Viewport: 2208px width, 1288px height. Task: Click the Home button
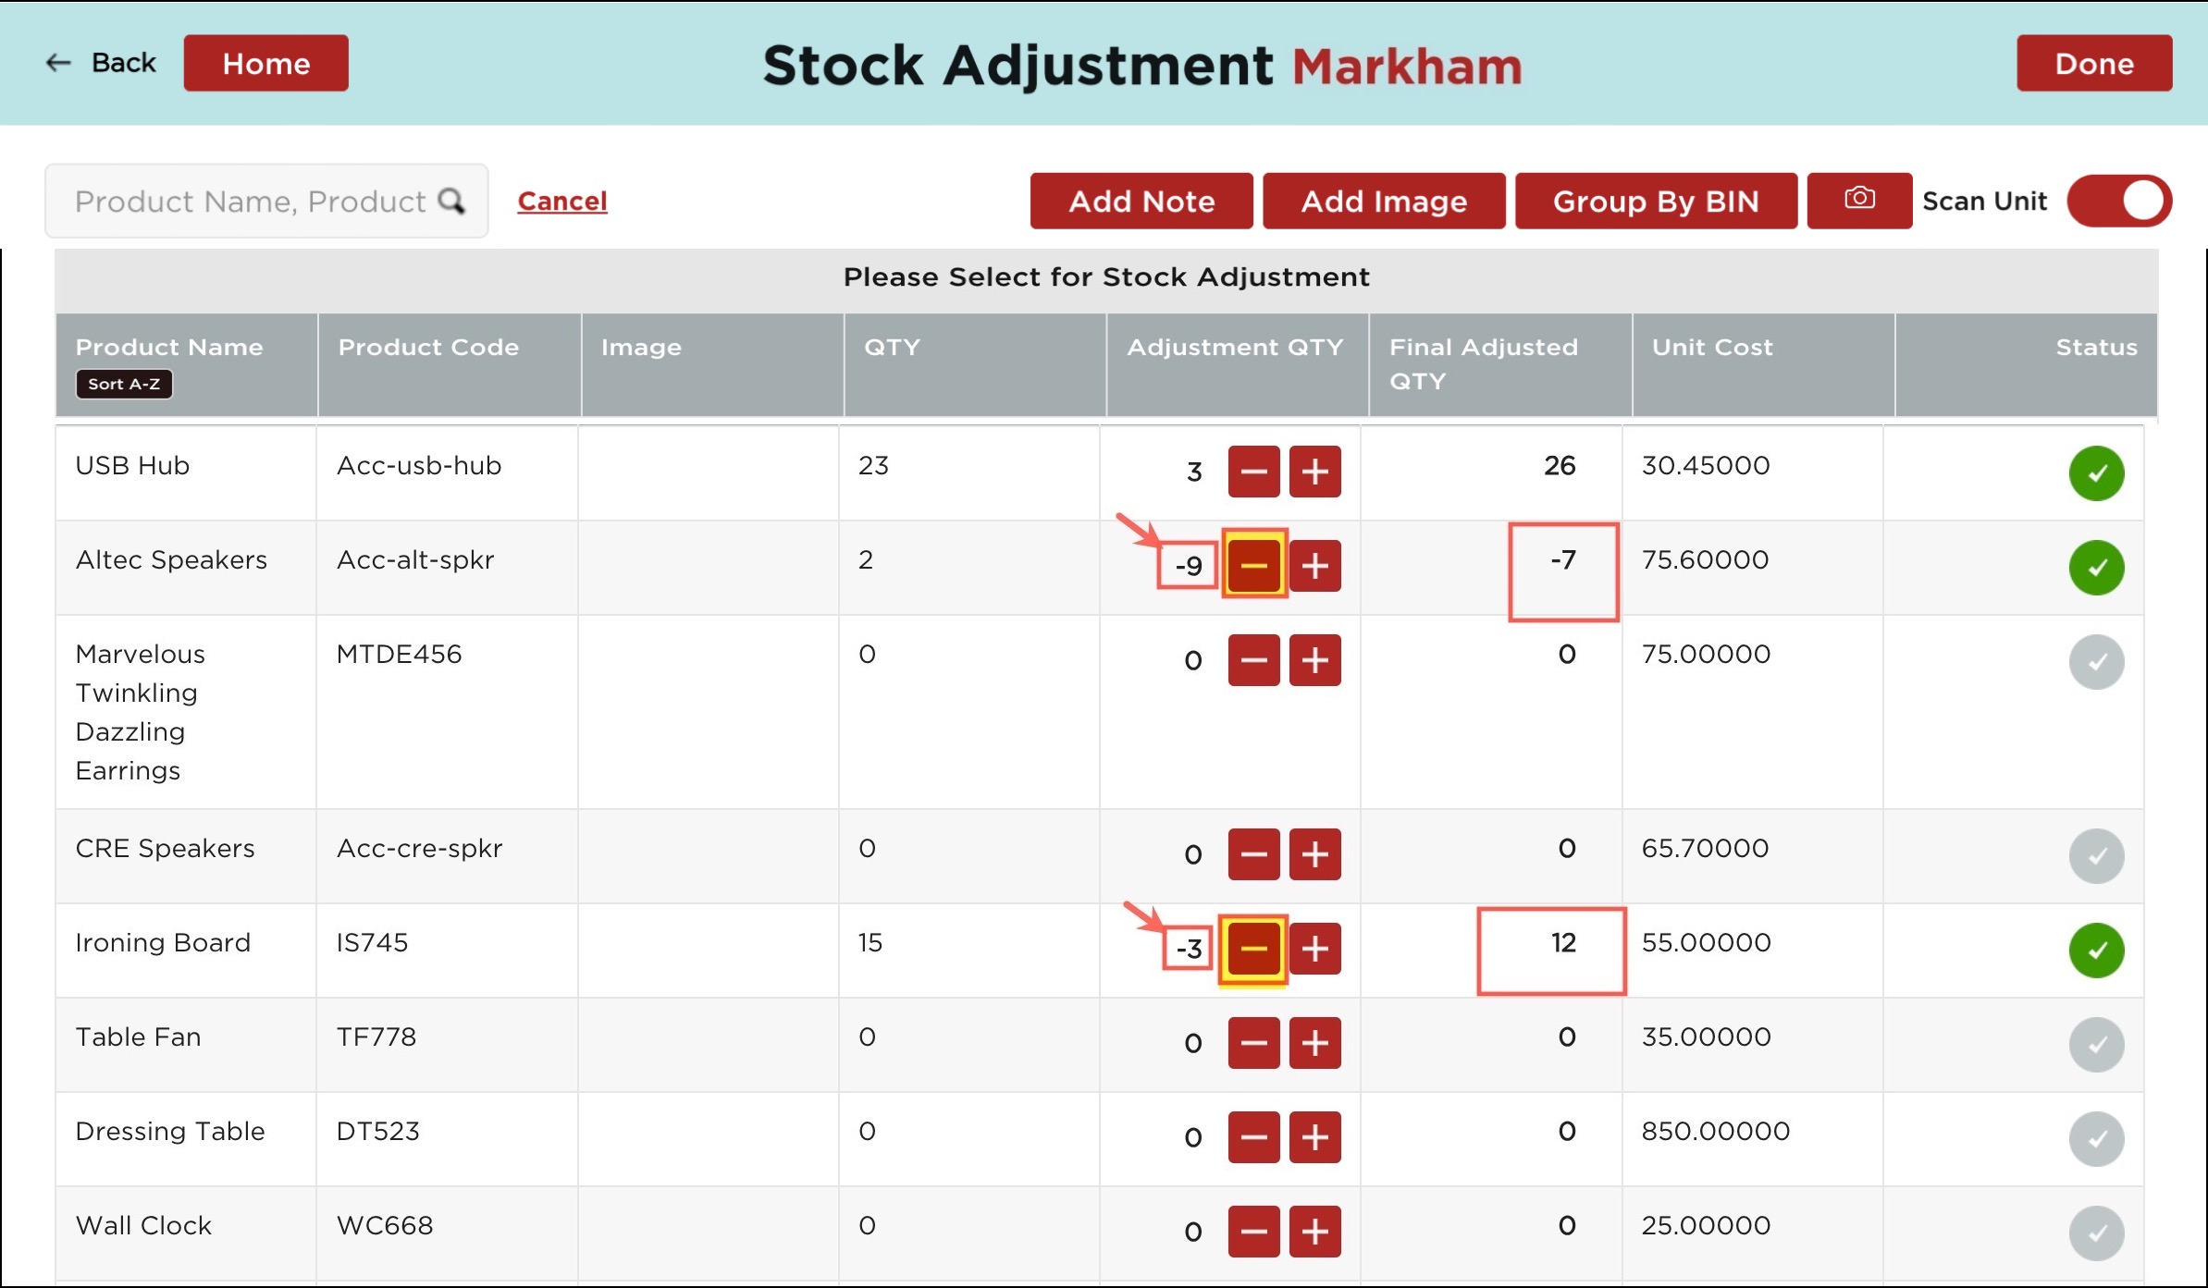pyautogui.click(x=265, y=63)
